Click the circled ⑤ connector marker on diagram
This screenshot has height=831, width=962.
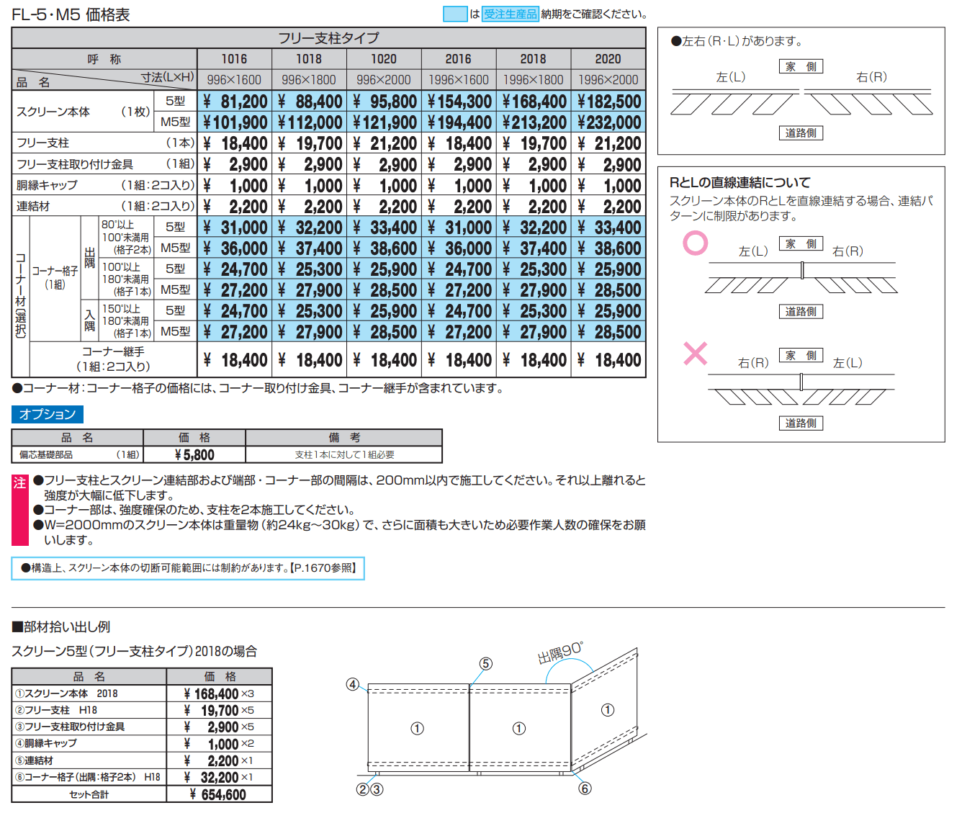(x=487, y=664)
